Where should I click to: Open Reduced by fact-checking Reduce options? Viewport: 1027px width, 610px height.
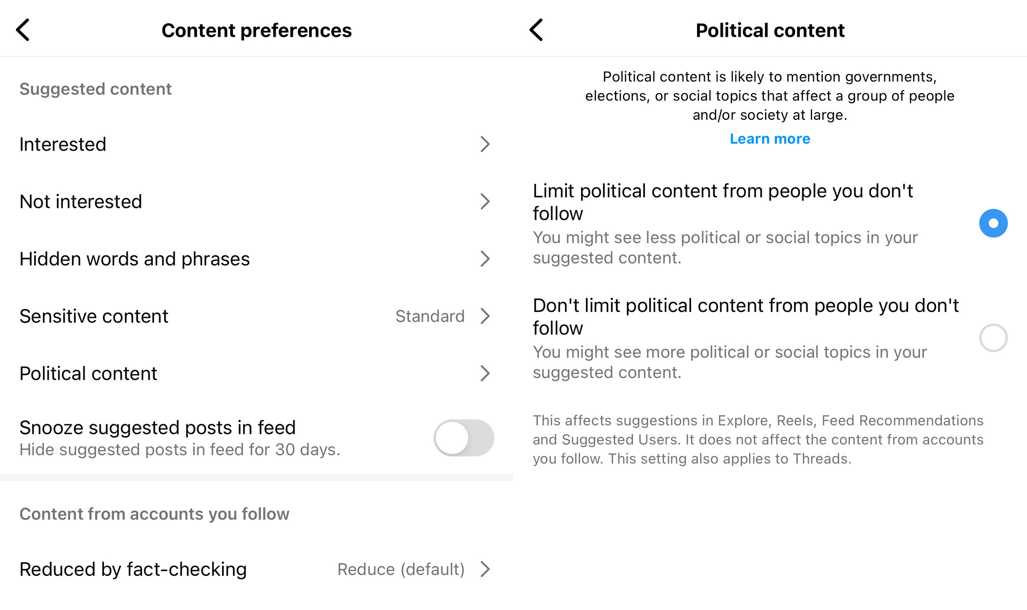(257, 569)
